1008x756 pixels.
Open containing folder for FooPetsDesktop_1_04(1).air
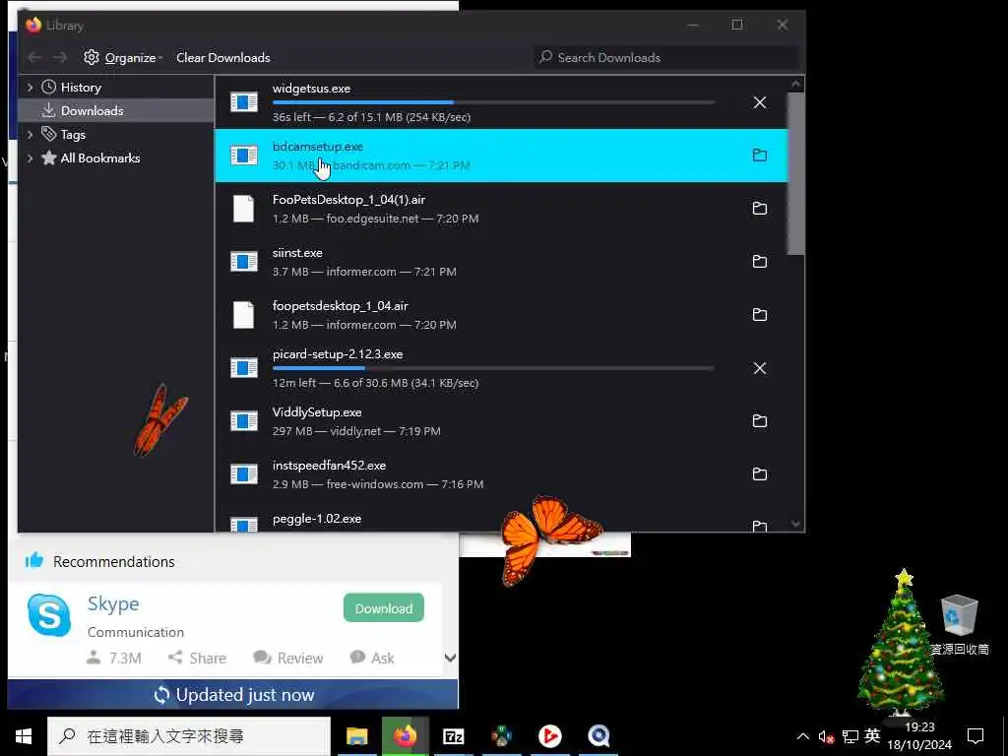759,209
